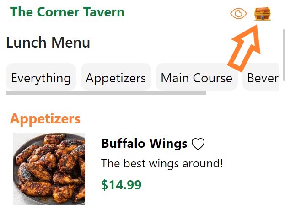The width and height of the screenshot is (285, 209).
Task: Click the gray horizontal scrollbar thumb under the categories
Action: 106,93
